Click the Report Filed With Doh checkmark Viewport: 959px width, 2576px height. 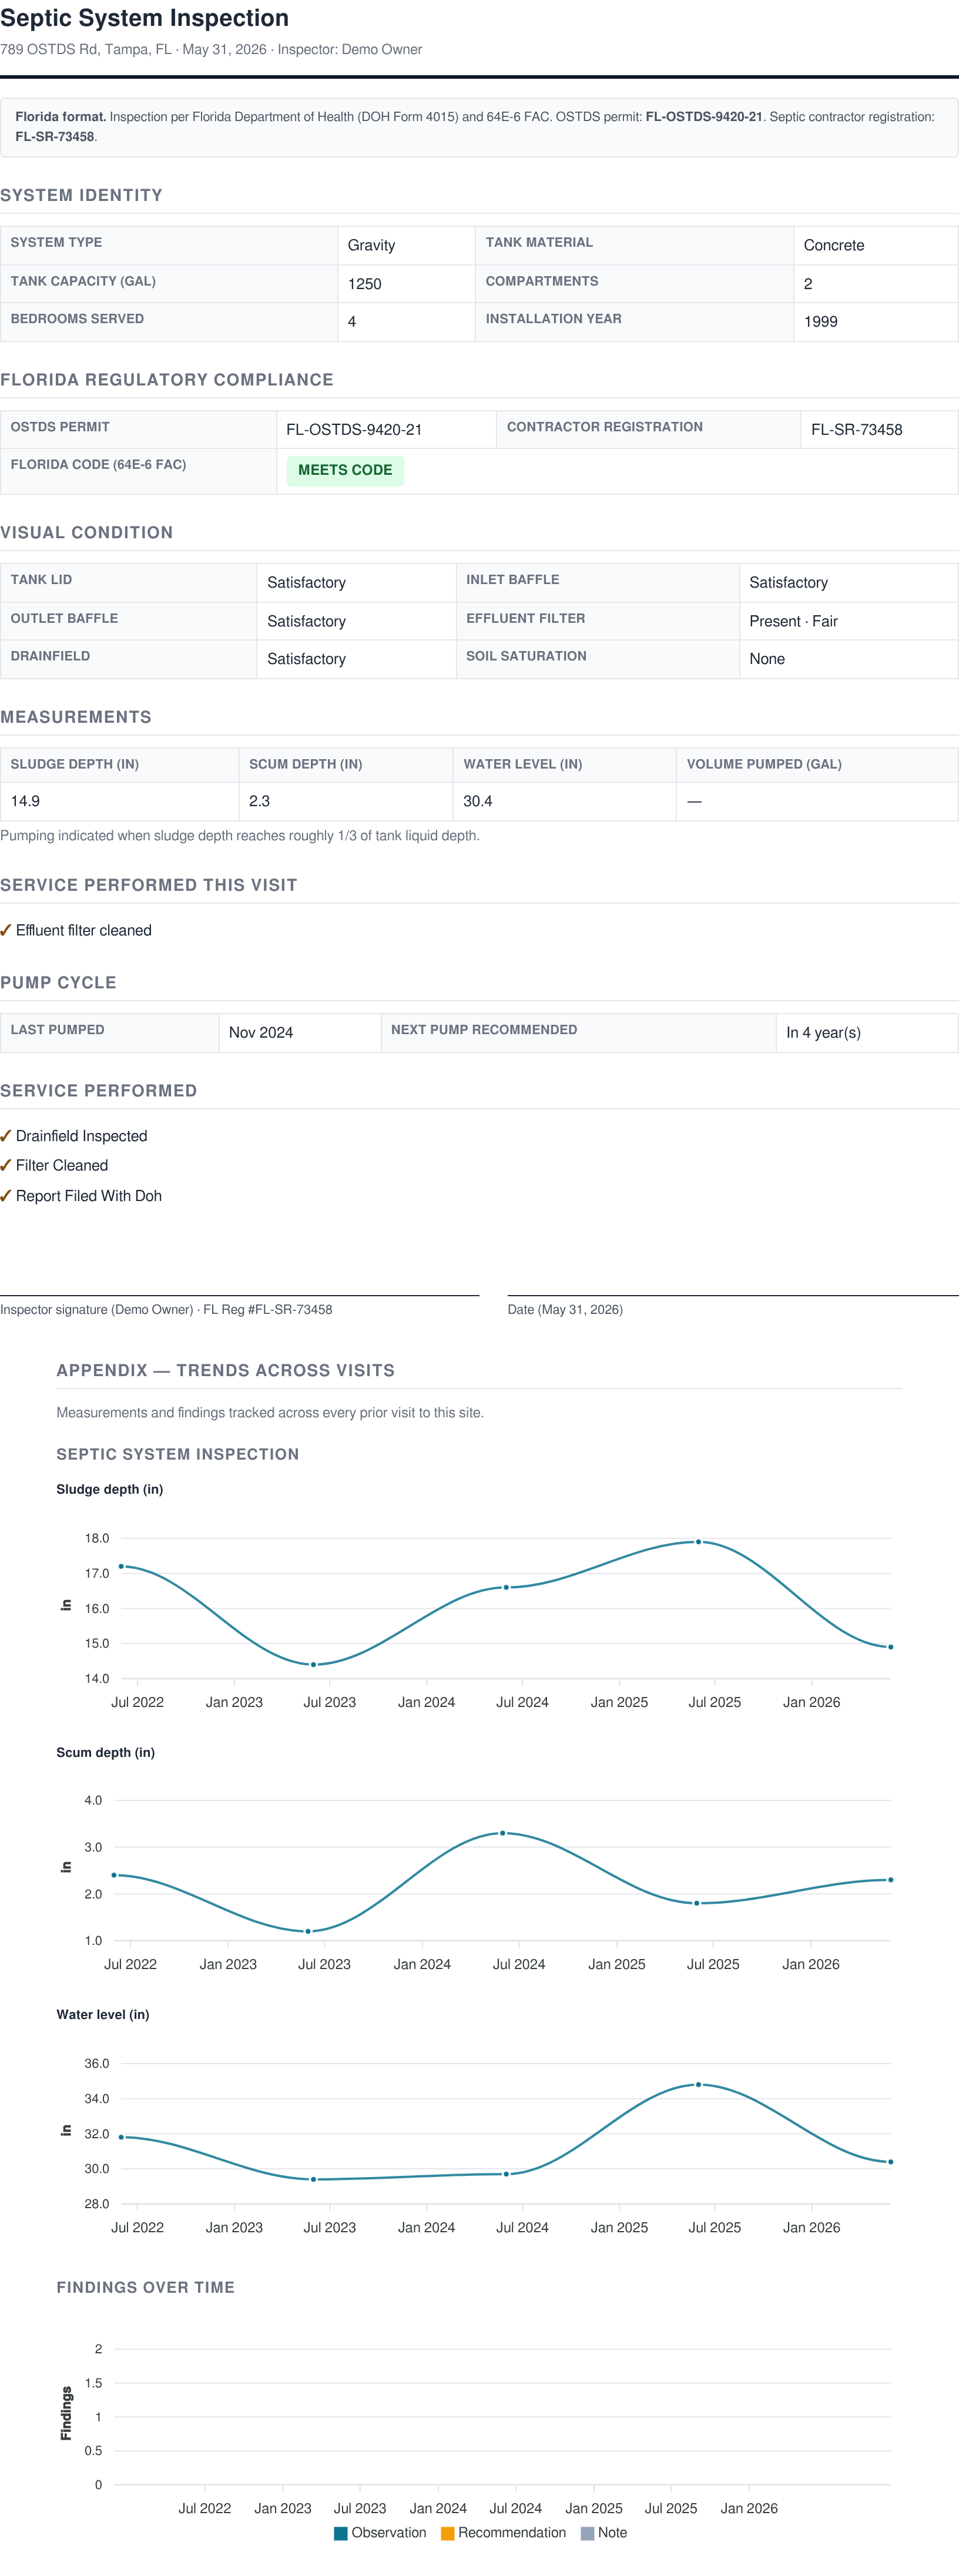6,1196
